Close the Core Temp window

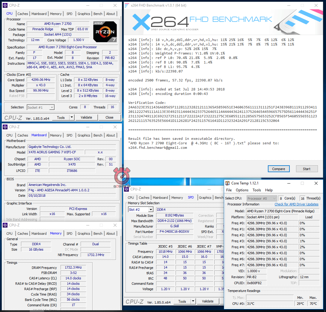click(316, 183)
